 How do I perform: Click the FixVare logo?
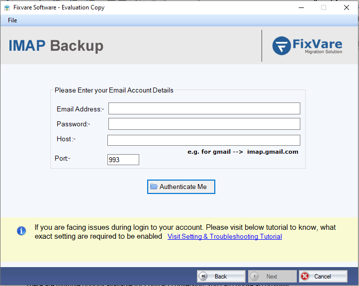pos(307,46)
